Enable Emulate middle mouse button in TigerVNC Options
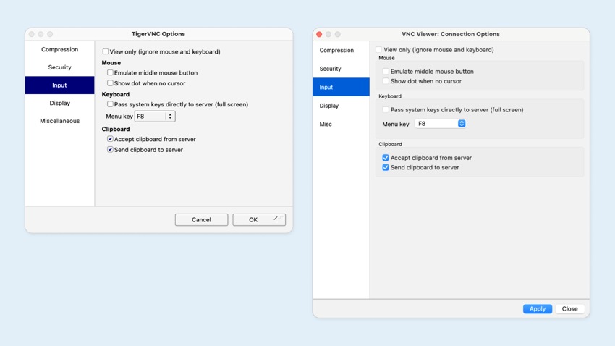615x346 pixels. [110, 72]
